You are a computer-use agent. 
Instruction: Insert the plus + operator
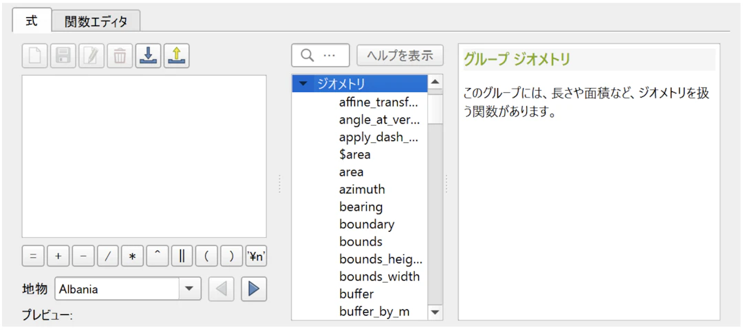click(x=58, y=256)
